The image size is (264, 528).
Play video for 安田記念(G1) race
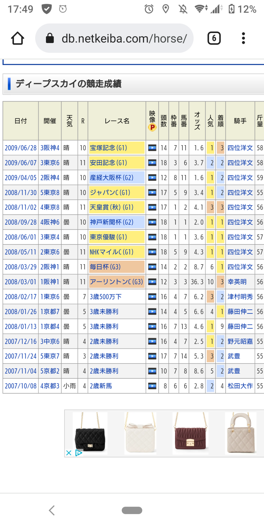[152, 163]
